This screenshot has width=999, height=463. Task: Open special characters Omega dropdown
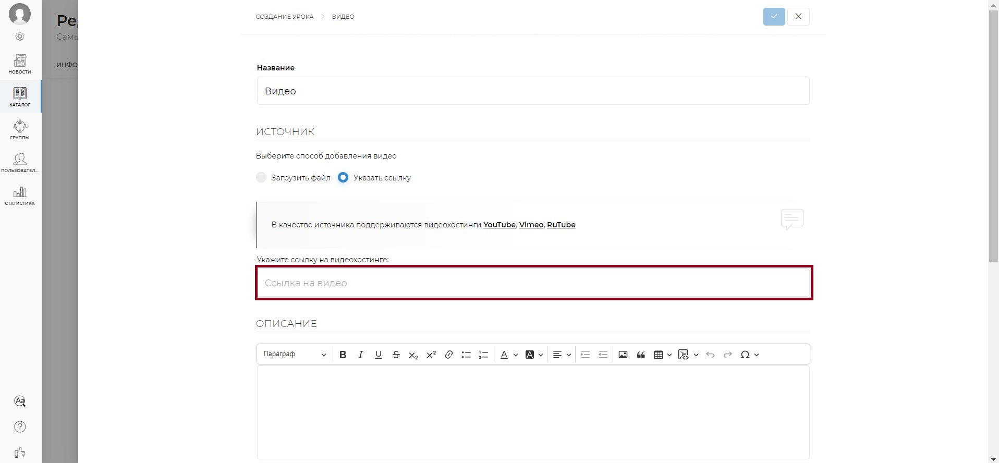pos(749,355)
